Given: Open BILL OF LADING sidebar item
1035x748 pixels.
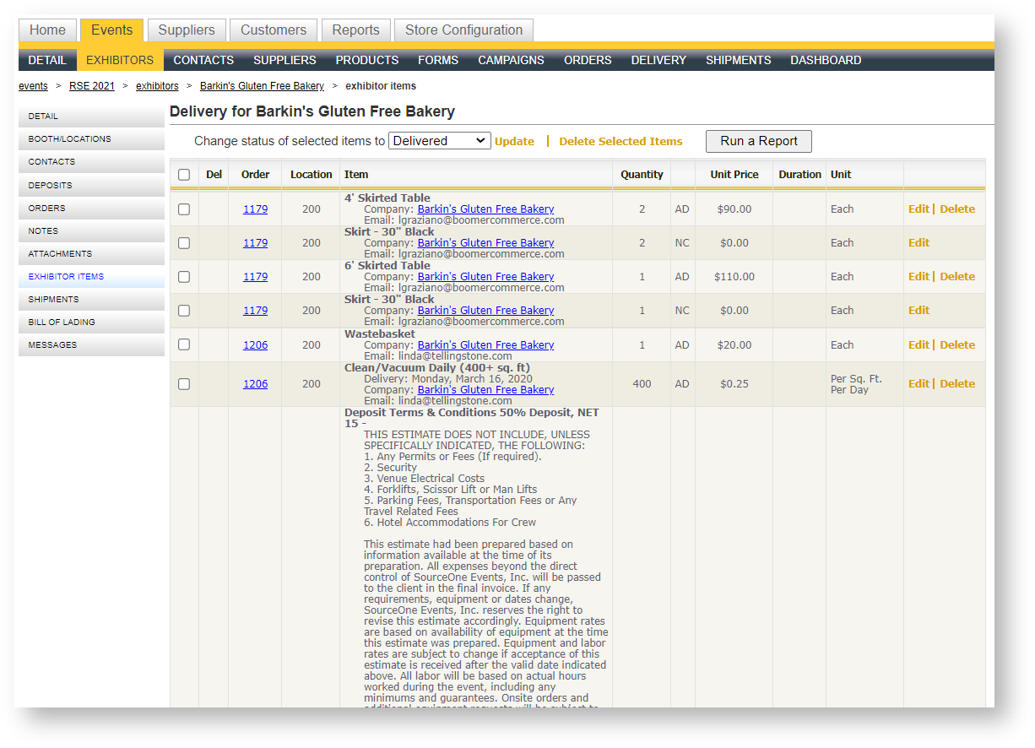Looking at the screenshot, I should [62, 322].
